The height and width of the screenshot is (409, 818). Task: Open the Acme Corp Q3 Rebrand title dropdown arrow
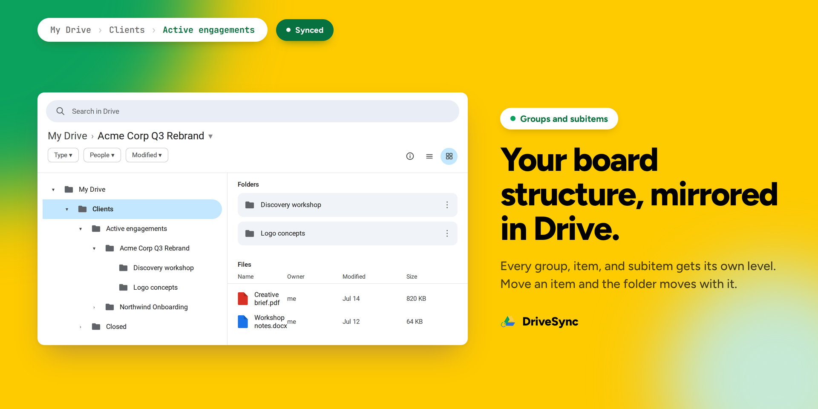click(x=210, y=136)
